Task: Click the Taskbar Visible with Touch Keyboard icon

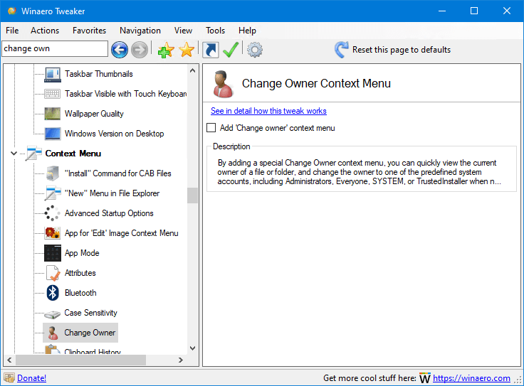Action: pyautogui.click(x=53, y=94)
